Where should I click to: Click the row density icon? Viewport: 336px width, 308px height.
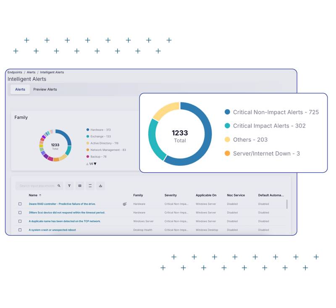coord(90,186)
